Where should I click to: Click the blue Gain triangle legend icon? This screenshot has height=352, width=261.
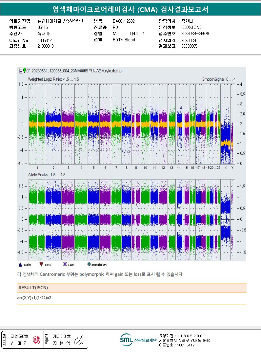tap(20, 265)
